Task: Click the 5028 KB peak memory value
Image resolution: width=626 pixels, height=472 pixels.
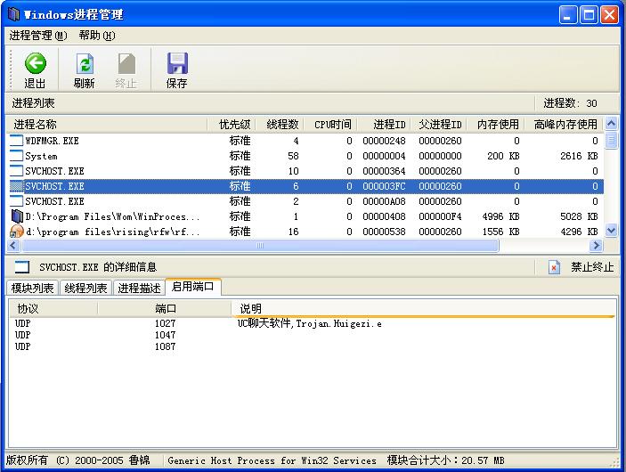Action: point(579,216)
